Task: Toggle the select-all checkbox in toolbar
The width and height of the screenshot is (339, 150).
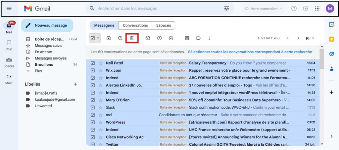Action: pyautogui.click(x=93, y=38)
